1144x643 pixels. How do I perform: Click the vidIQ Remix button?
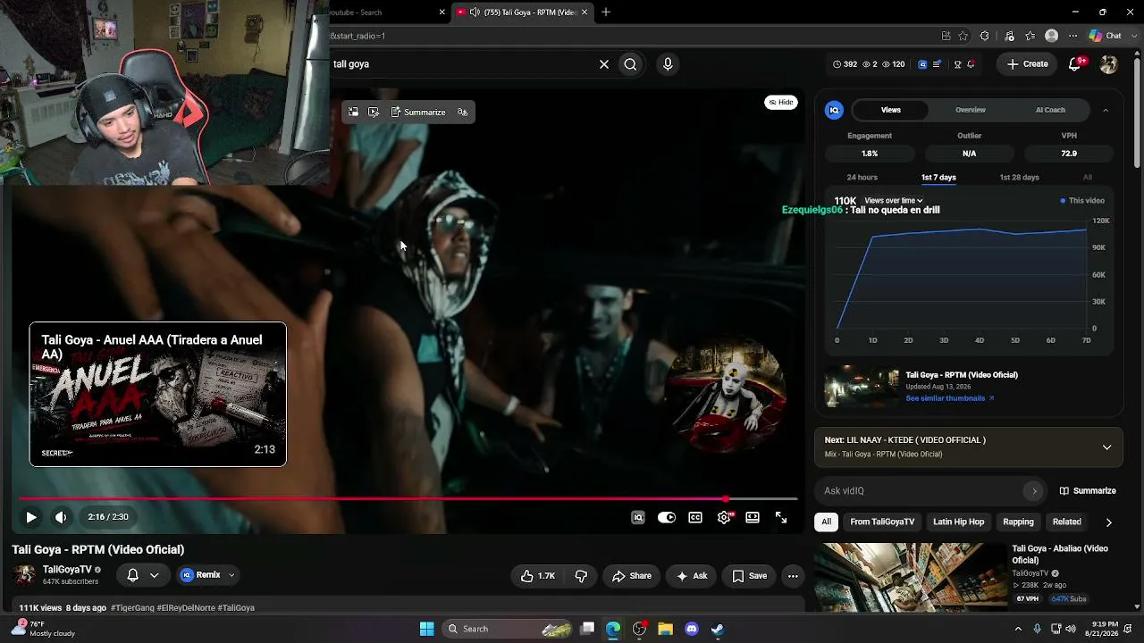[x=200, y=576]
